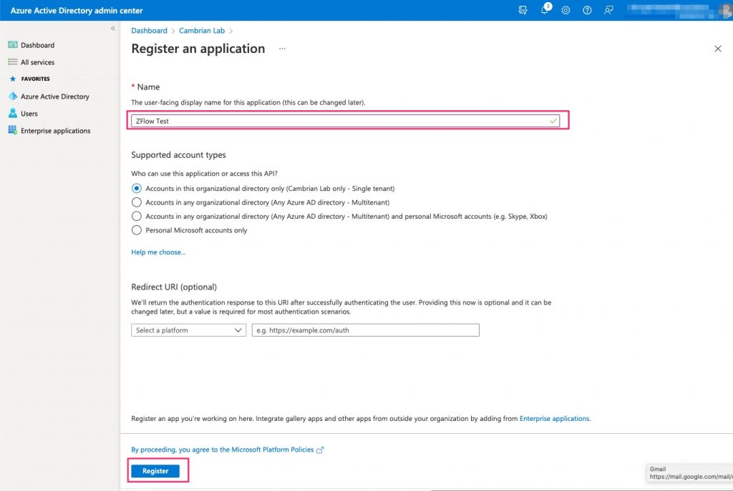The width and height of the screenshot is (733, 491).
Task: Click the Name input field
Action: point(345,121)
